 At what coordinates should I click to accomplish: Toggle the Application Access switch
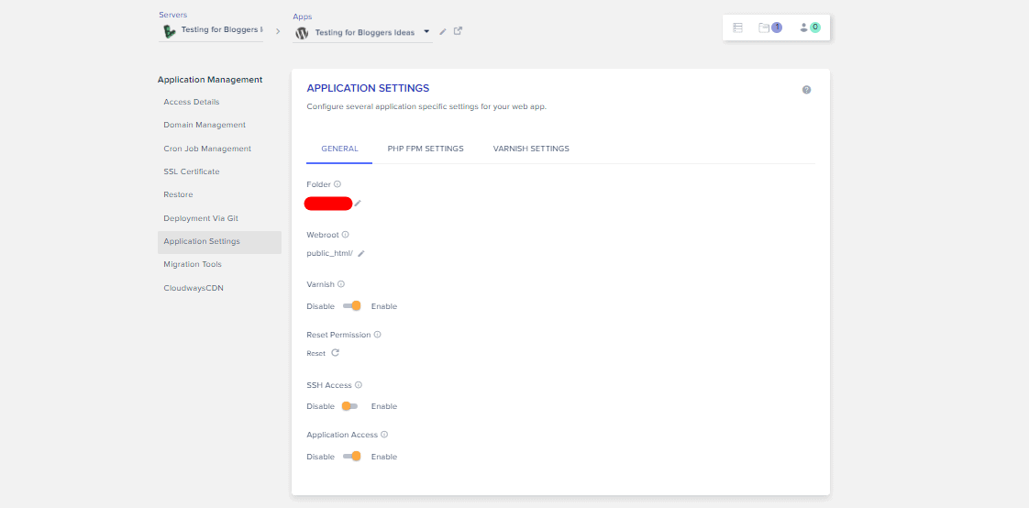[x=352, y=456]
